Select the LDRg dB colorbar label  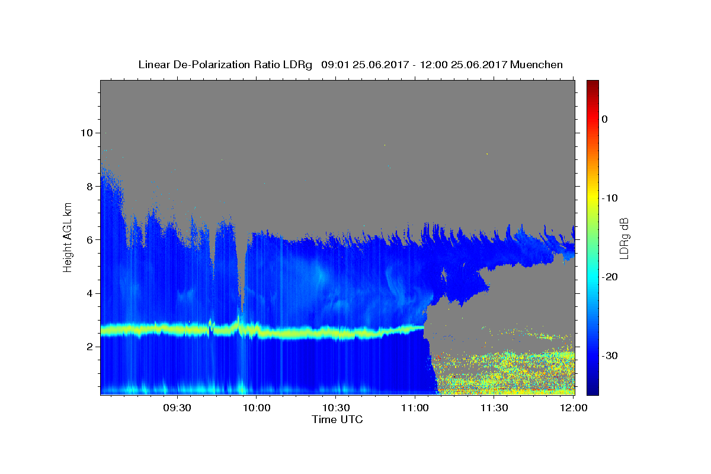click(x=624, y=238)
